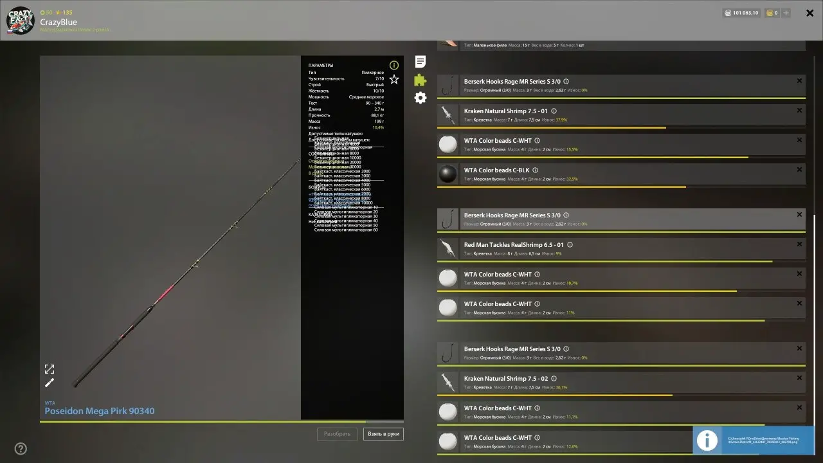Open the screenshot saved info notification
The height and width of the screenshot is (463, 823).
click(754, 440)
